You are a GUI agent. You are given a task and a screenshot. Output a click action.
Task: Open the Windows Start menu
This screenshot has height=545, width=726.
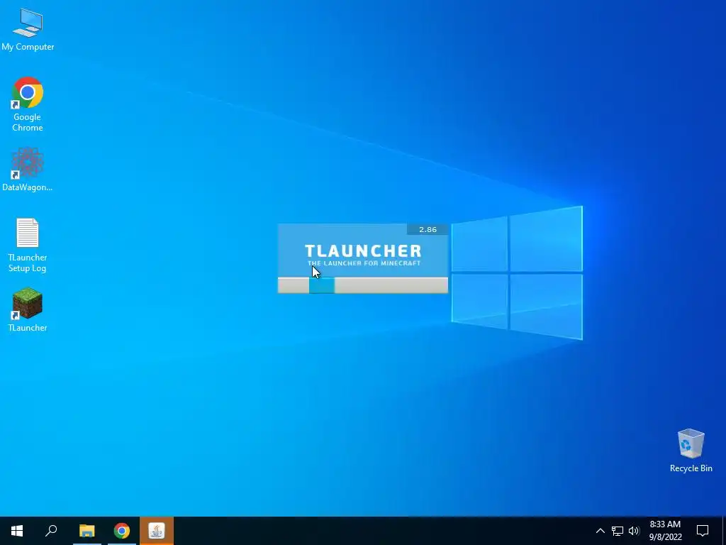(17, 531)
